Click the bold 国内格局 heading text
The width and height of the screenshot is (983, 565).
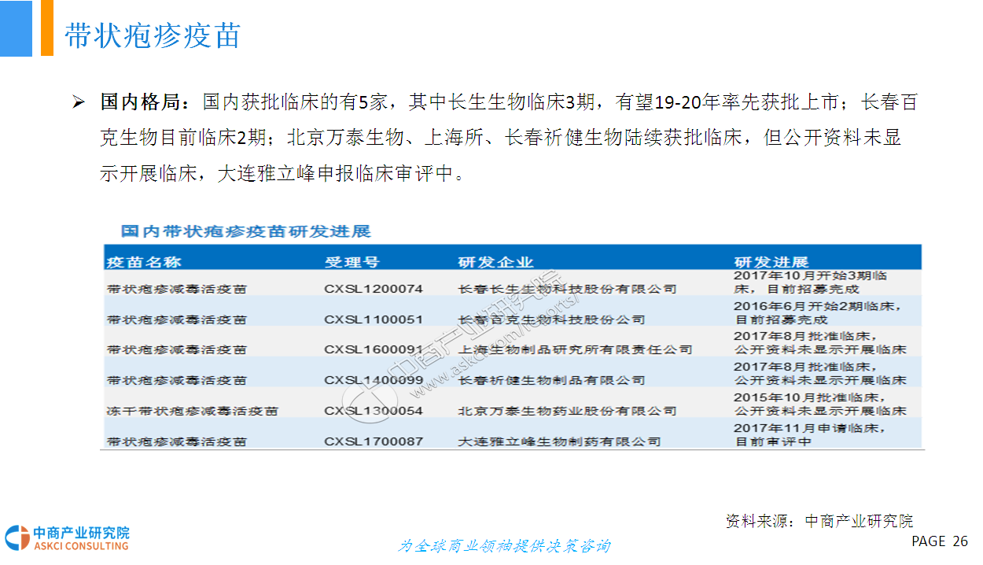coord(145,102)
